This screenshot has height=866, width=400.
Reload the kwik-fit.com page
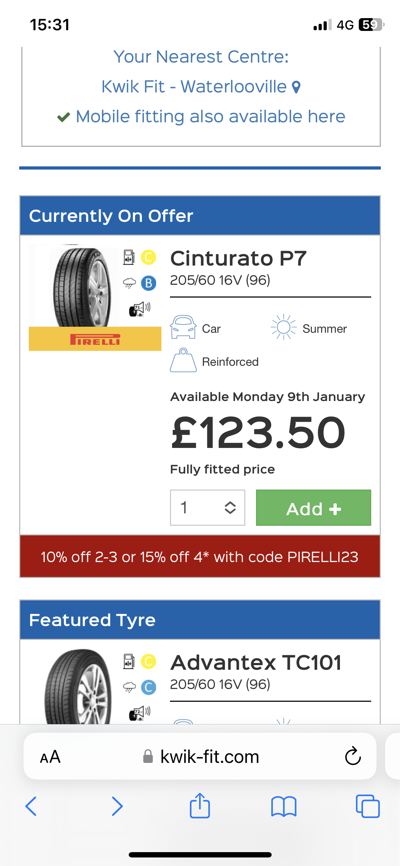[353, 756]
